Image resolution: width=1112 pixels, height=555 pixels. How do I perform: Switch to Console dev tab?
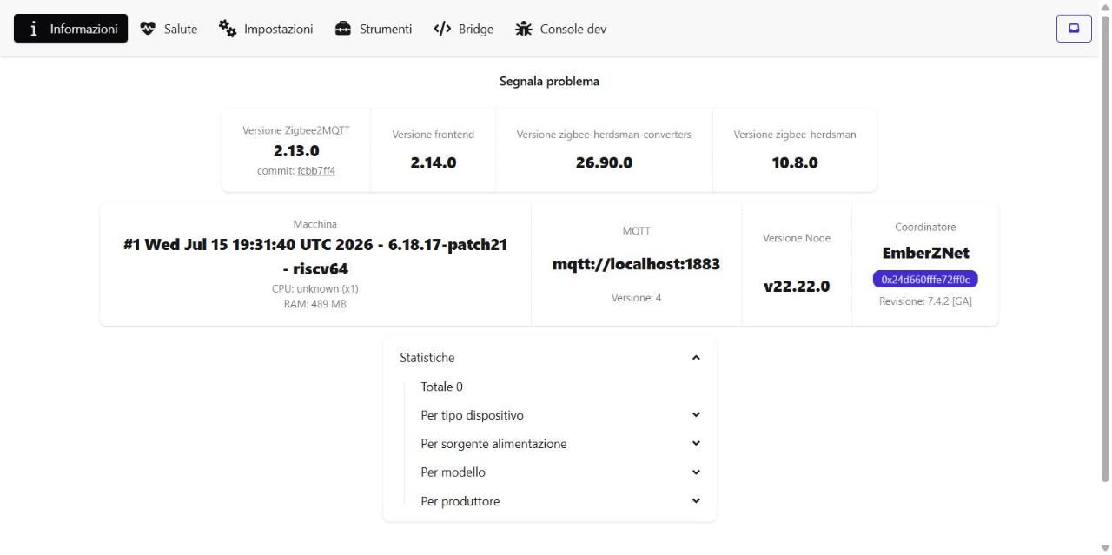point(560,29)
